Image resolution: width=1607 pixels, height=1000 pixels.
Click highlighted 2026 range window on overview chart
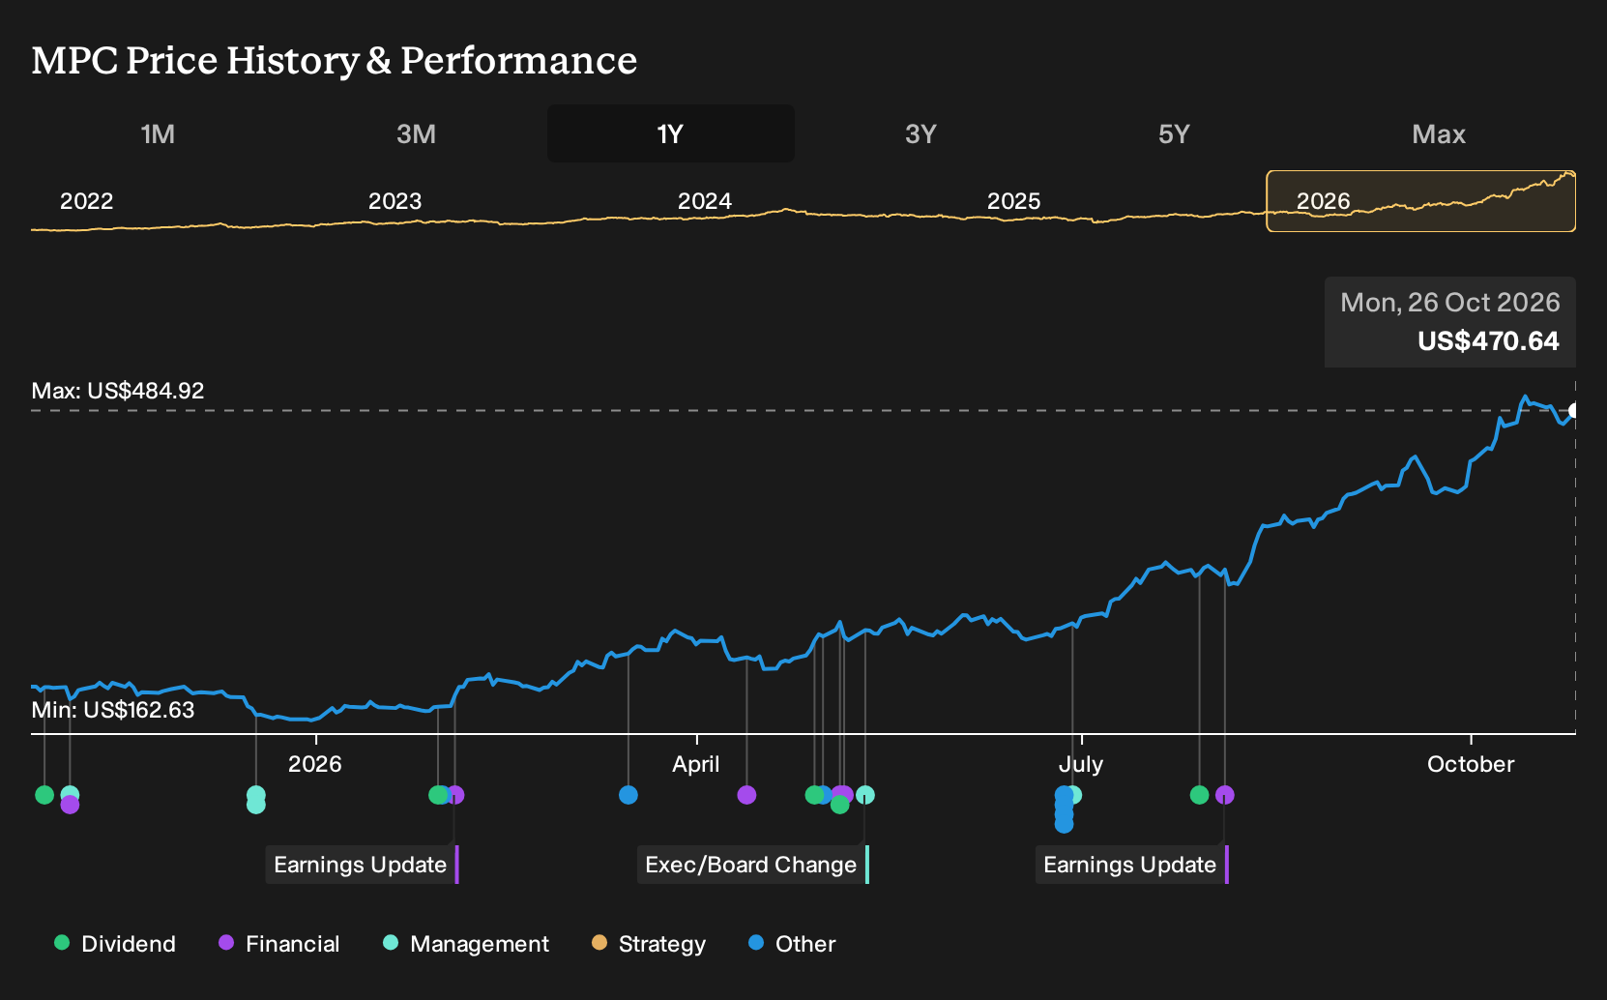point(1421,201)
